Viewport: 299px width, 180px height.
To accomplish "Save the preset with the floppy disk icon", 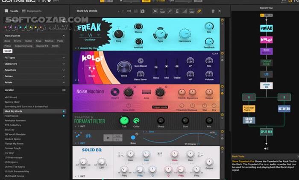I will [x=142, y=11].
